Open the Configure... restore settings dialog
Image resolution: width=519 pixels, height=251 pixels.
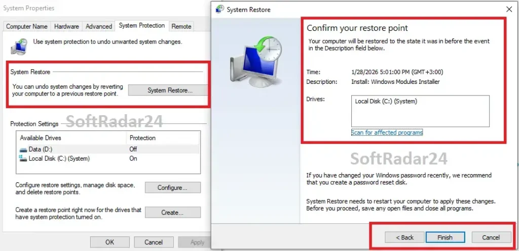tap(172, 188)
